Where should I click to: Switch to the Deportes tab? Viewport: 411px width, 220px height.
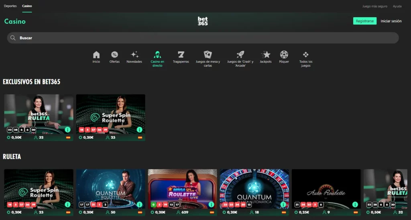click(10, 6)
